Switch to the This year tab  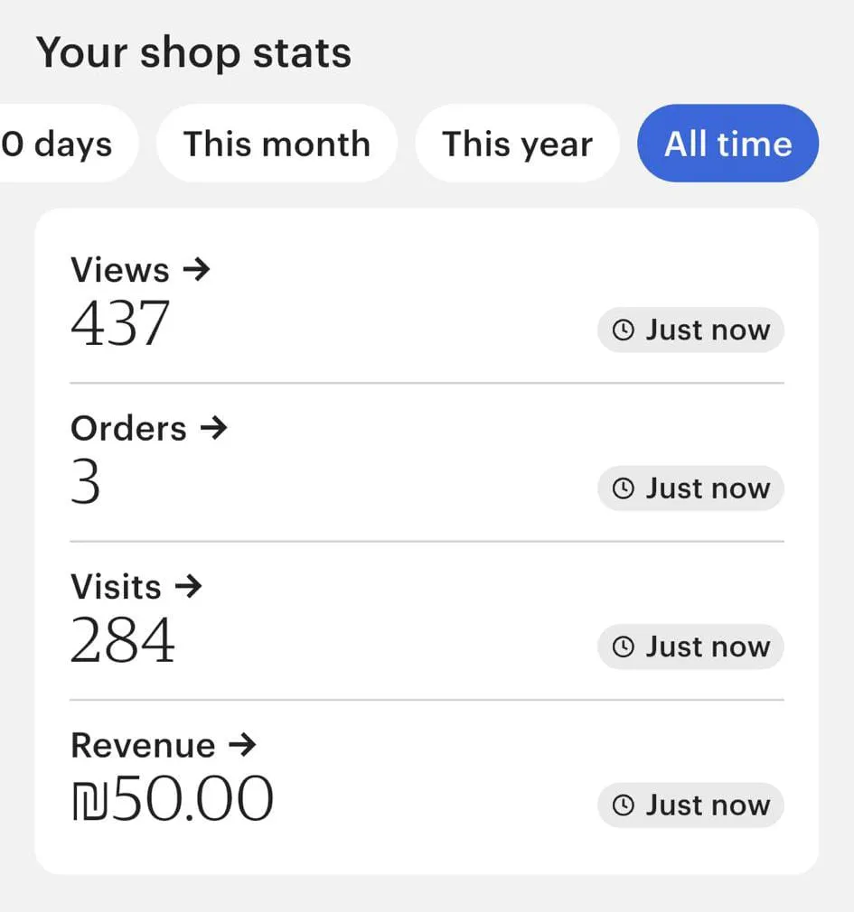[517, 144]
